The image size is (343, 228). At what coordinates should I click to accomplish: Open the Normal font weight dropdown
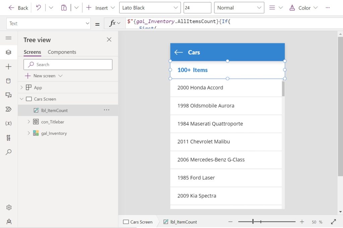pyautogui.click(x=239, y=8)
